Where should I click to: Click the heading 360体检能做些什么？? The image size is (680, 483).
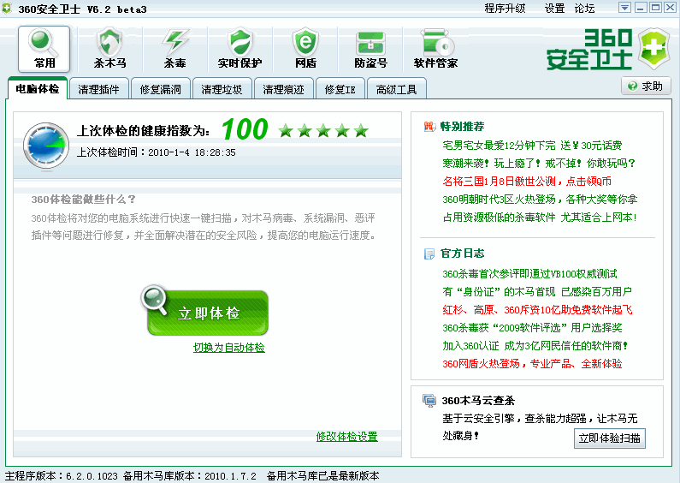point(83,200)
